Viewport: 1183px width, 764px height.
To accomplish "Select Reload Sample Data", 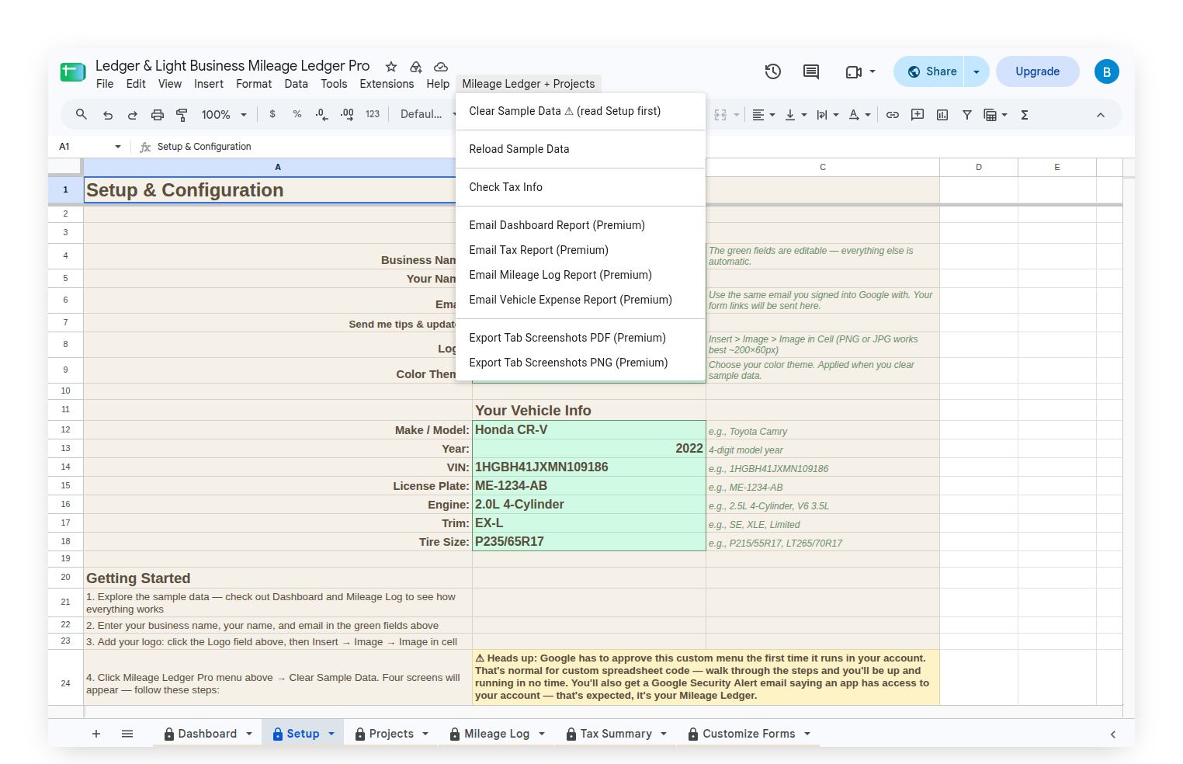I will (x=581, y=149).
